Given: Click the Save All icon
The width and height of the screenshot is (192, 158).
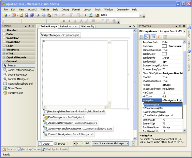Looking at the screenshot, I should coord(32,15).
